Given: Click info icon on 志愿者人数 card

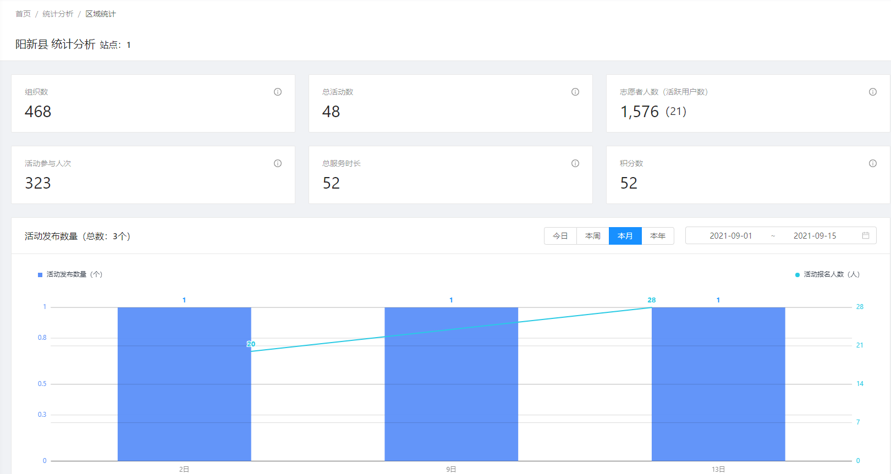Looking at the screenshot, I should pyautogui.click(x=873, y=92).
